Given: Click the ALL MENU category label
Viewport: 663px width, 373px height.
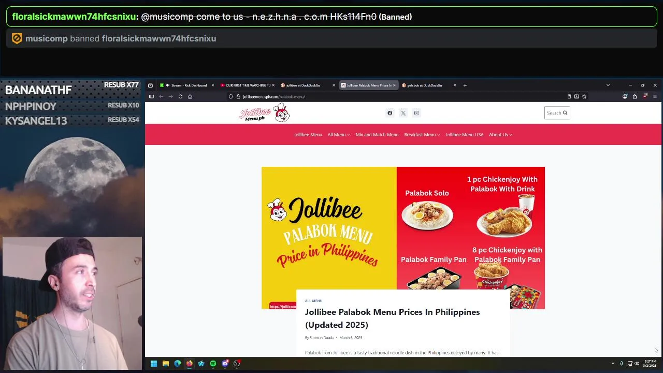Looking at the screenshot, I should pyautogui.click(x=313, y=300).
